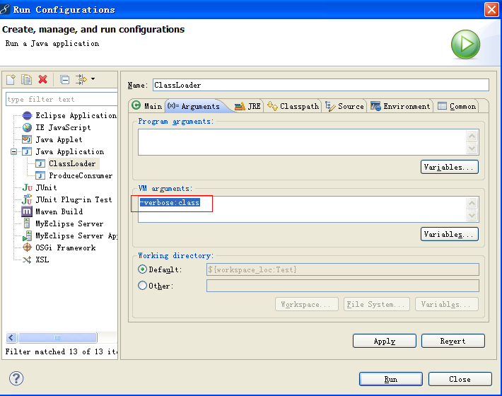The height and width of the screenshot is (396, 502).
Task: Click the Duplicate configuration icon
Action: pos(27,79)
